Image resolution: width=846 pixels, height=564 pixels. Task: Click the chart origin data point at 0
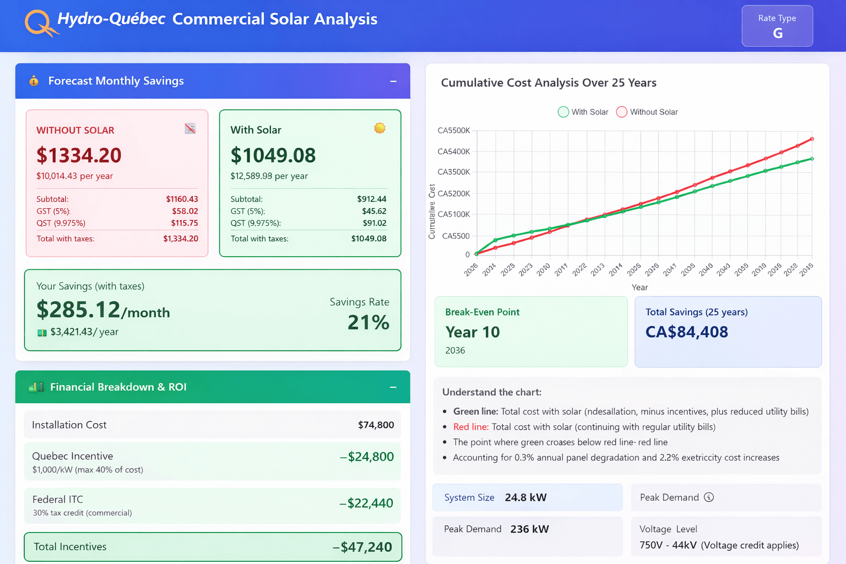pyautogui.click(x=476, y=254)
